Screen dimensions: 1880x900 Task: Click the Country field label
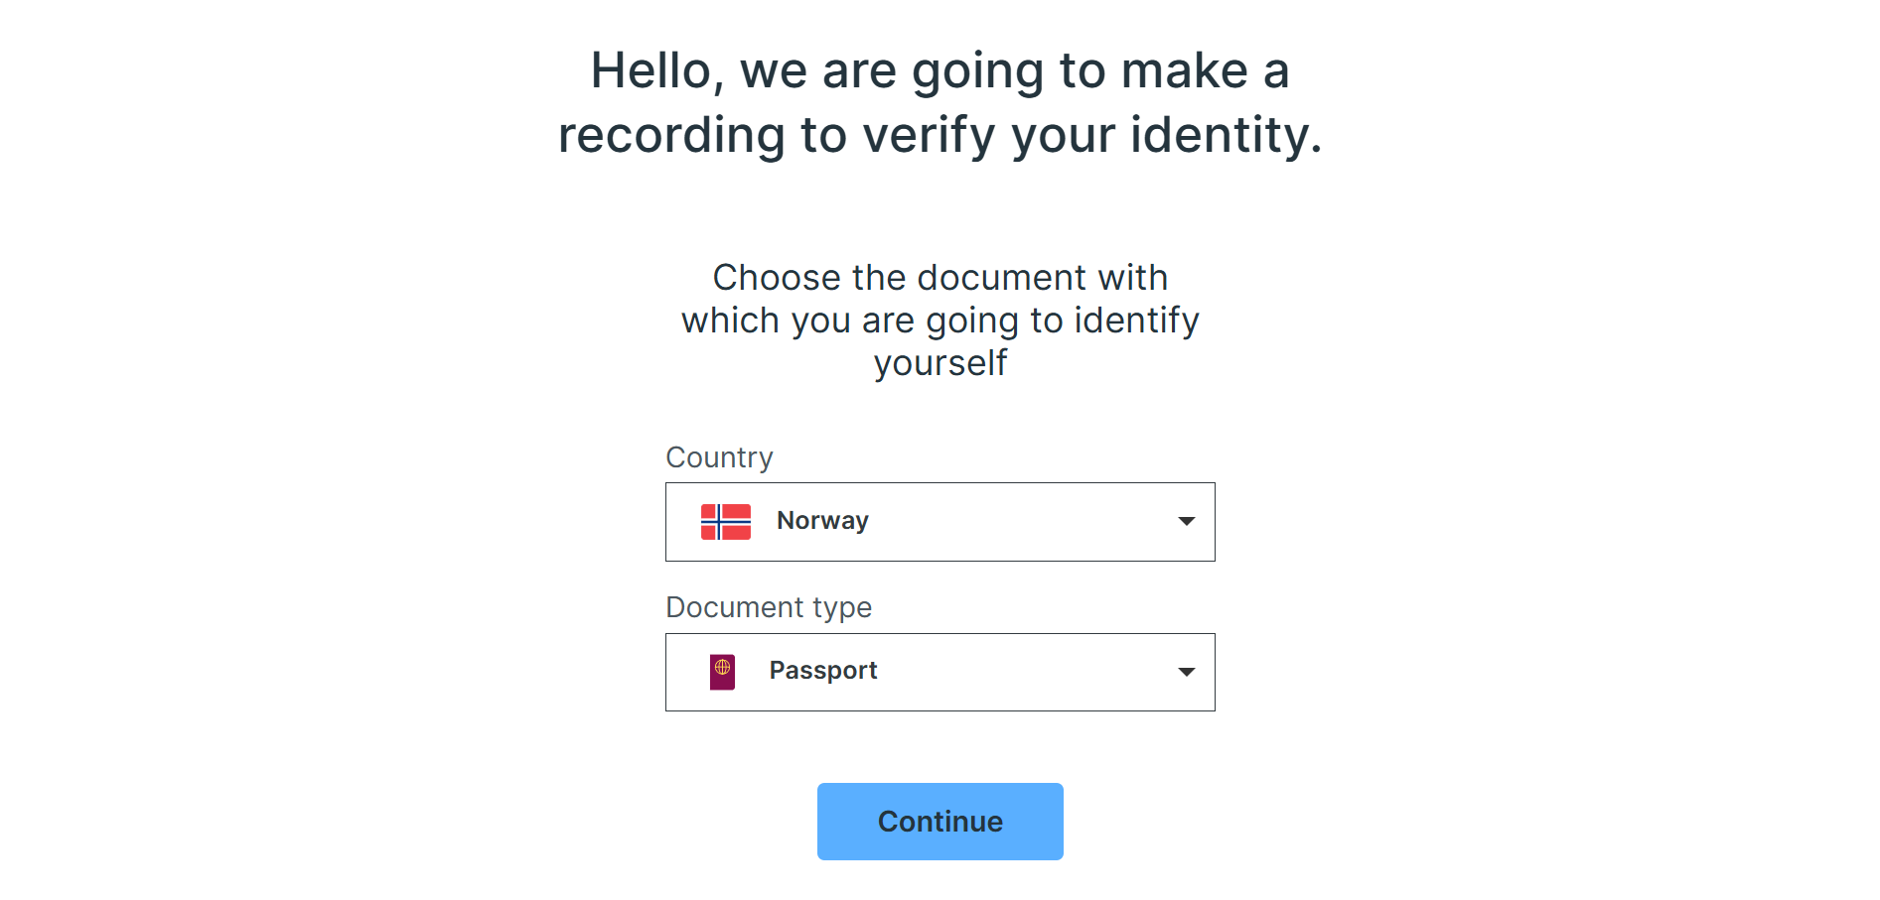click(x=719, y=457)
